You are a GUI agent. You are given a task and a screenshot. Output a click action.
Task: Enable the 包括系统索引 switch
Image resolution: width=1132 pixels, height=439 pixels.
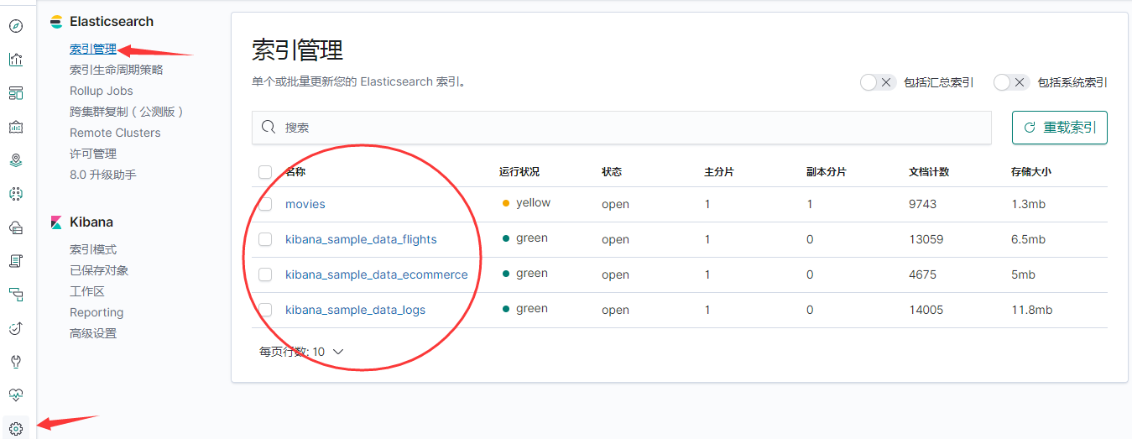pos(1010,82)
